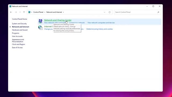Open System and Security category

[19, 24]
